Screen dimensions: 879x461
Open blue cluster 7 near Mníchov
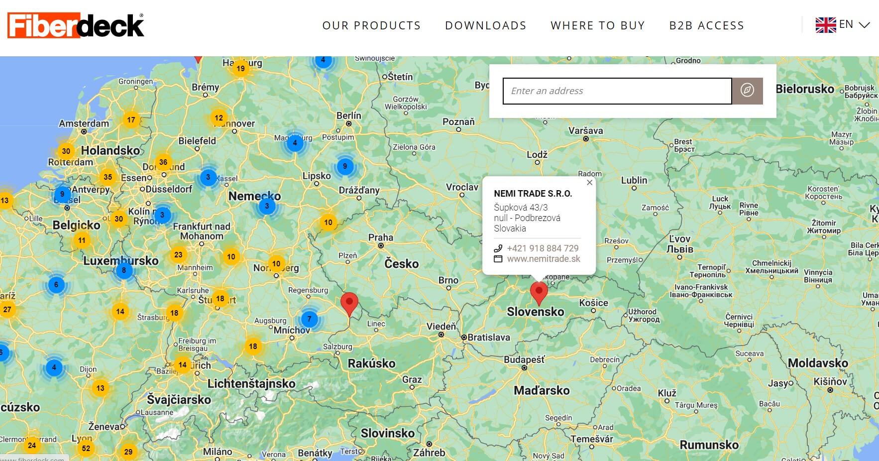click(309, 319)
